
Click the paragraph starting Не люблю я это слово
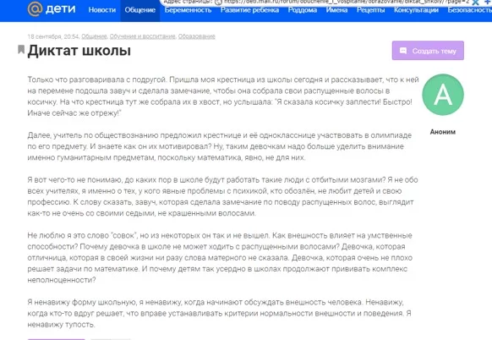(x=220, y=258)
